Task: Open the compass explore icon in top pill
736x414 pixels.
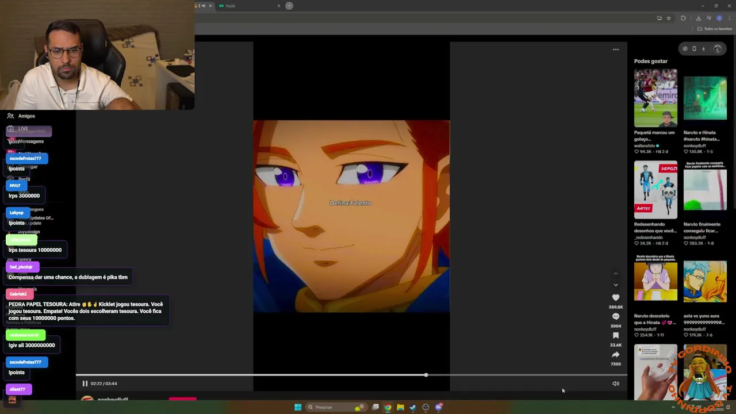Action: pos(685,49)
